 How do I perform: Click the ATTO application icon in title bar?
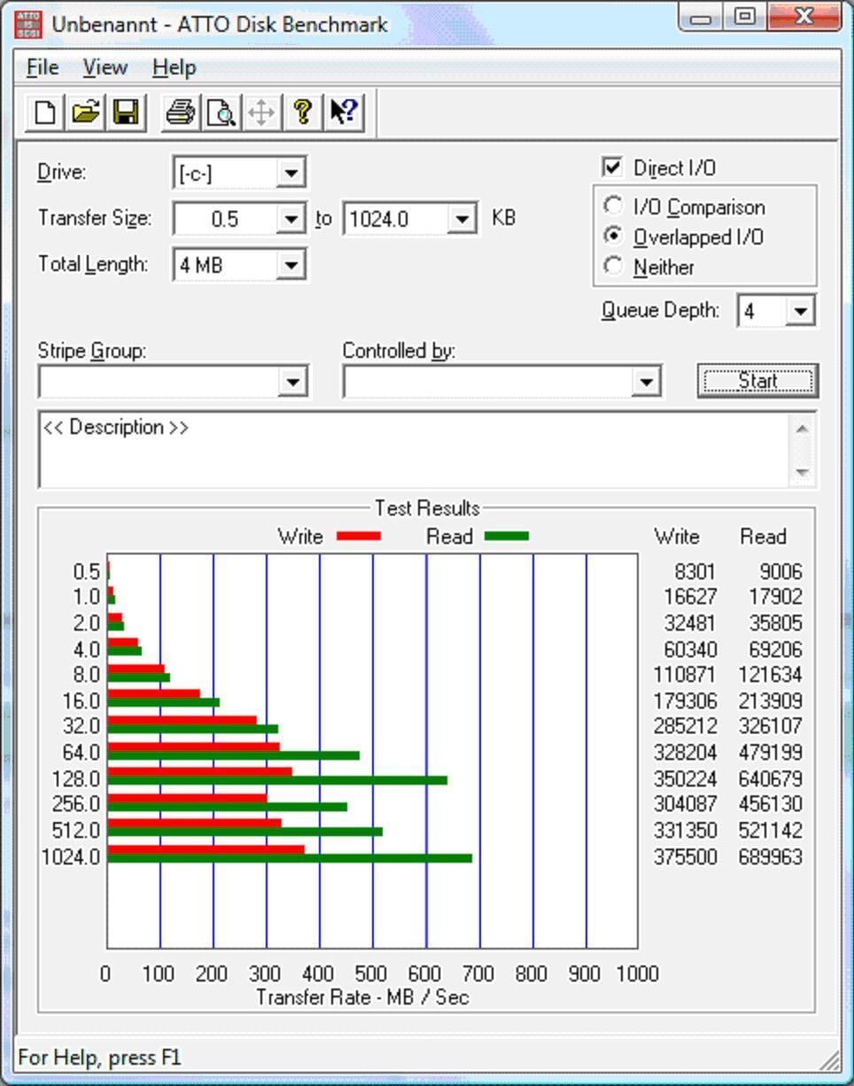pos(28,23)
